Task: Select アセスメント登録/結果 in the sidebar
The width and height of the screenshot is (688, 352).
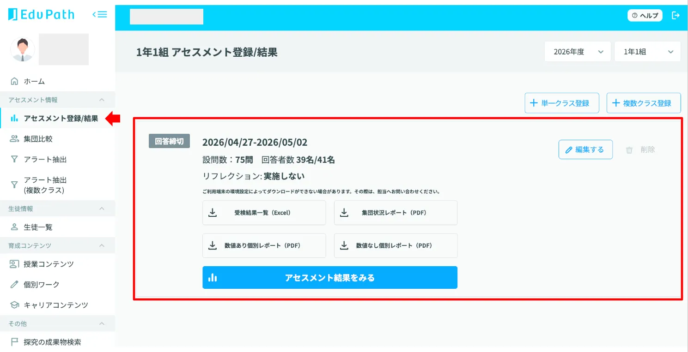Action: 57,119
